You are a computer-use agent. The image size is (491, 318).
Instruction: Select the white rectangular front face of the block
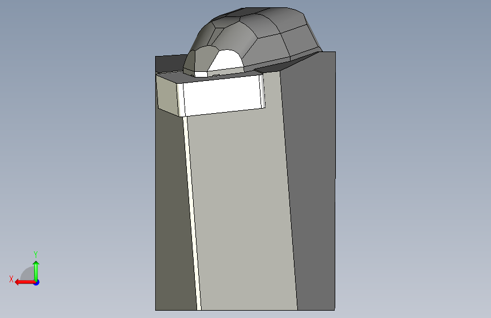click(x=223, y=95)
